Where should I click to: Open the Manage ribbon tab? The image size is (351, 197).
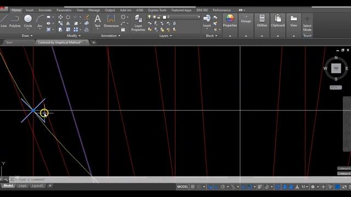click(x=94, y=10)
